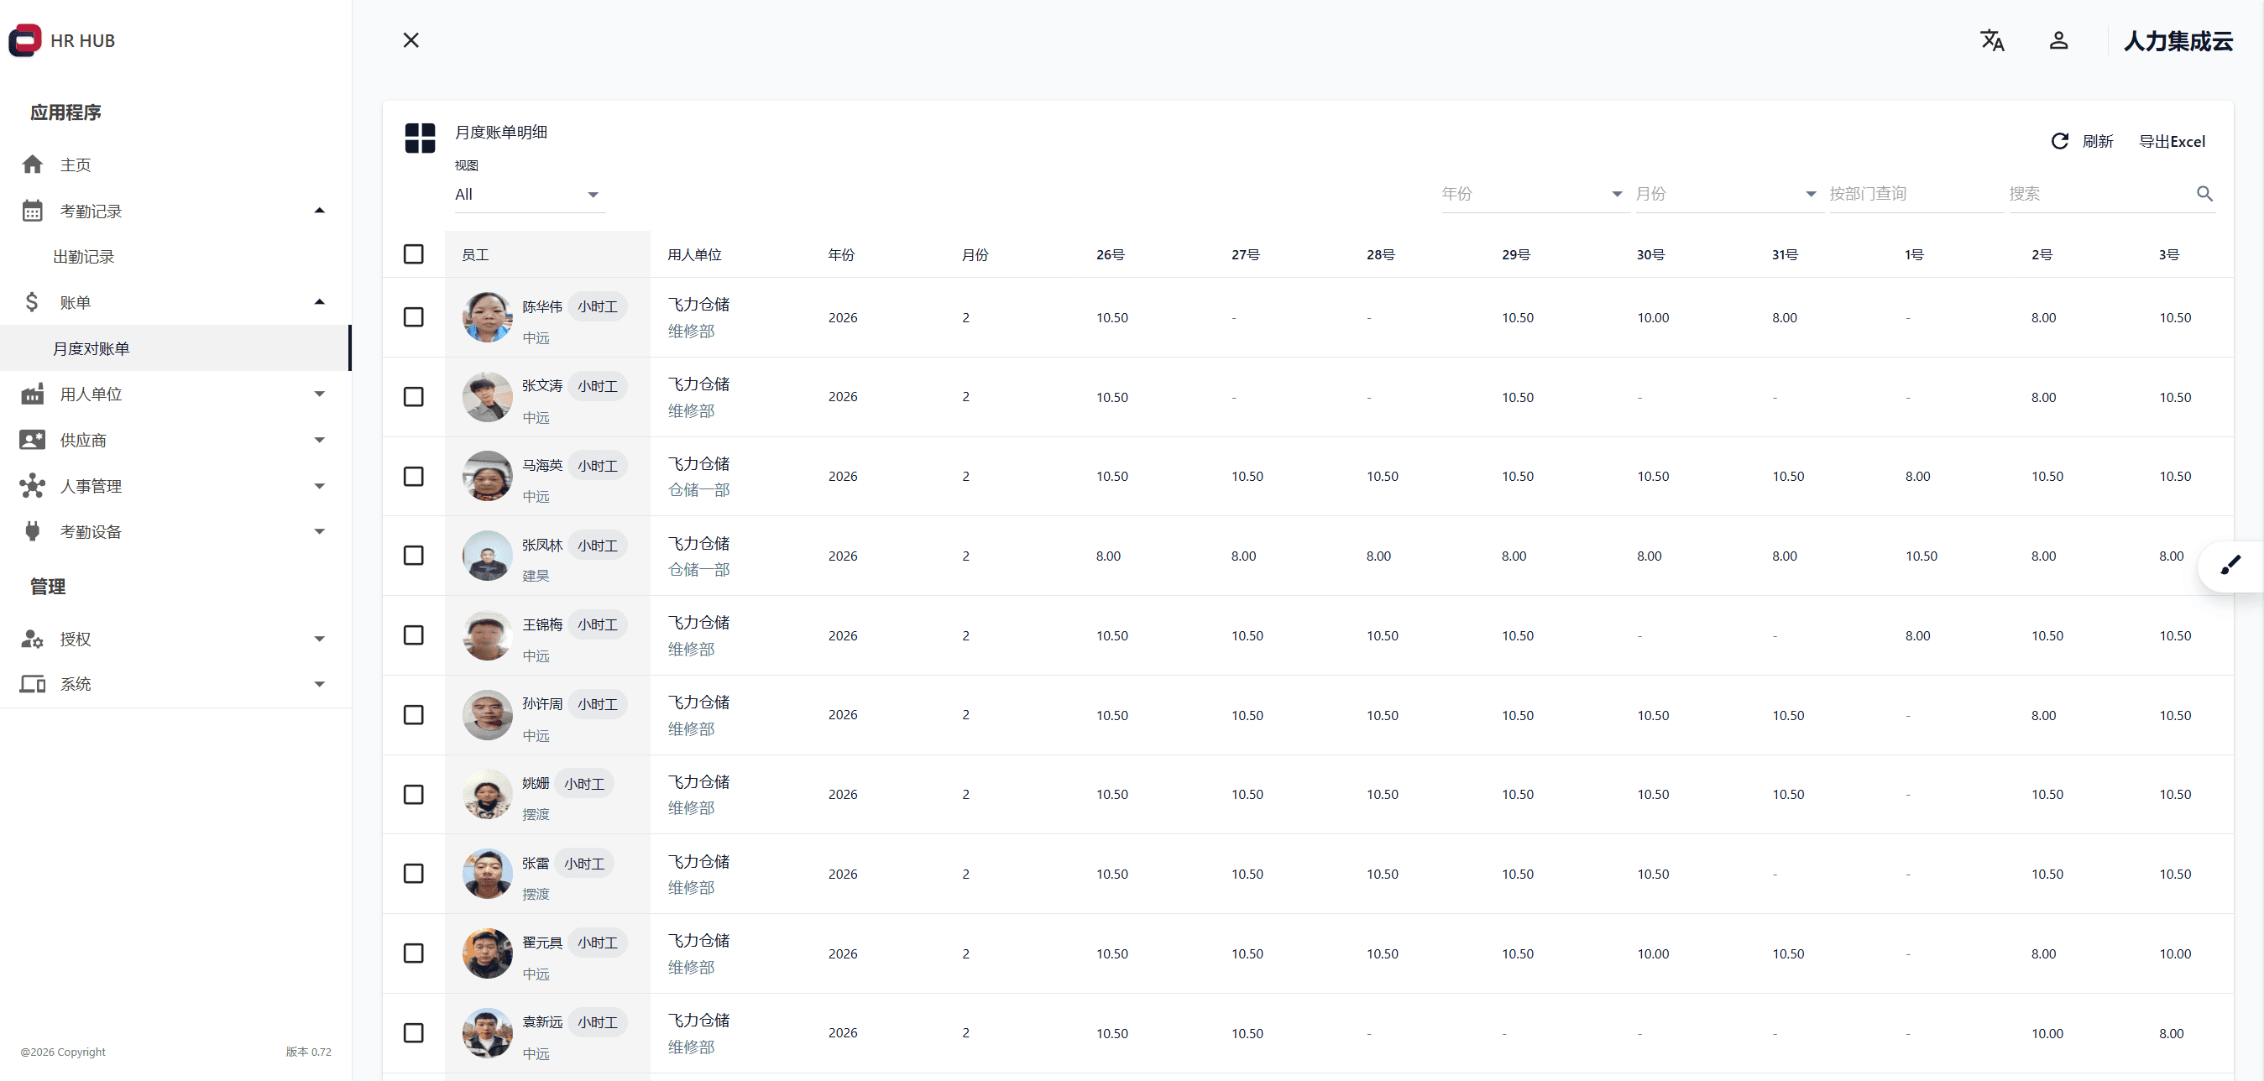Open the user account icon
The height and width of the screenshot is (1081, 2264).
(x=2058, y=40)
